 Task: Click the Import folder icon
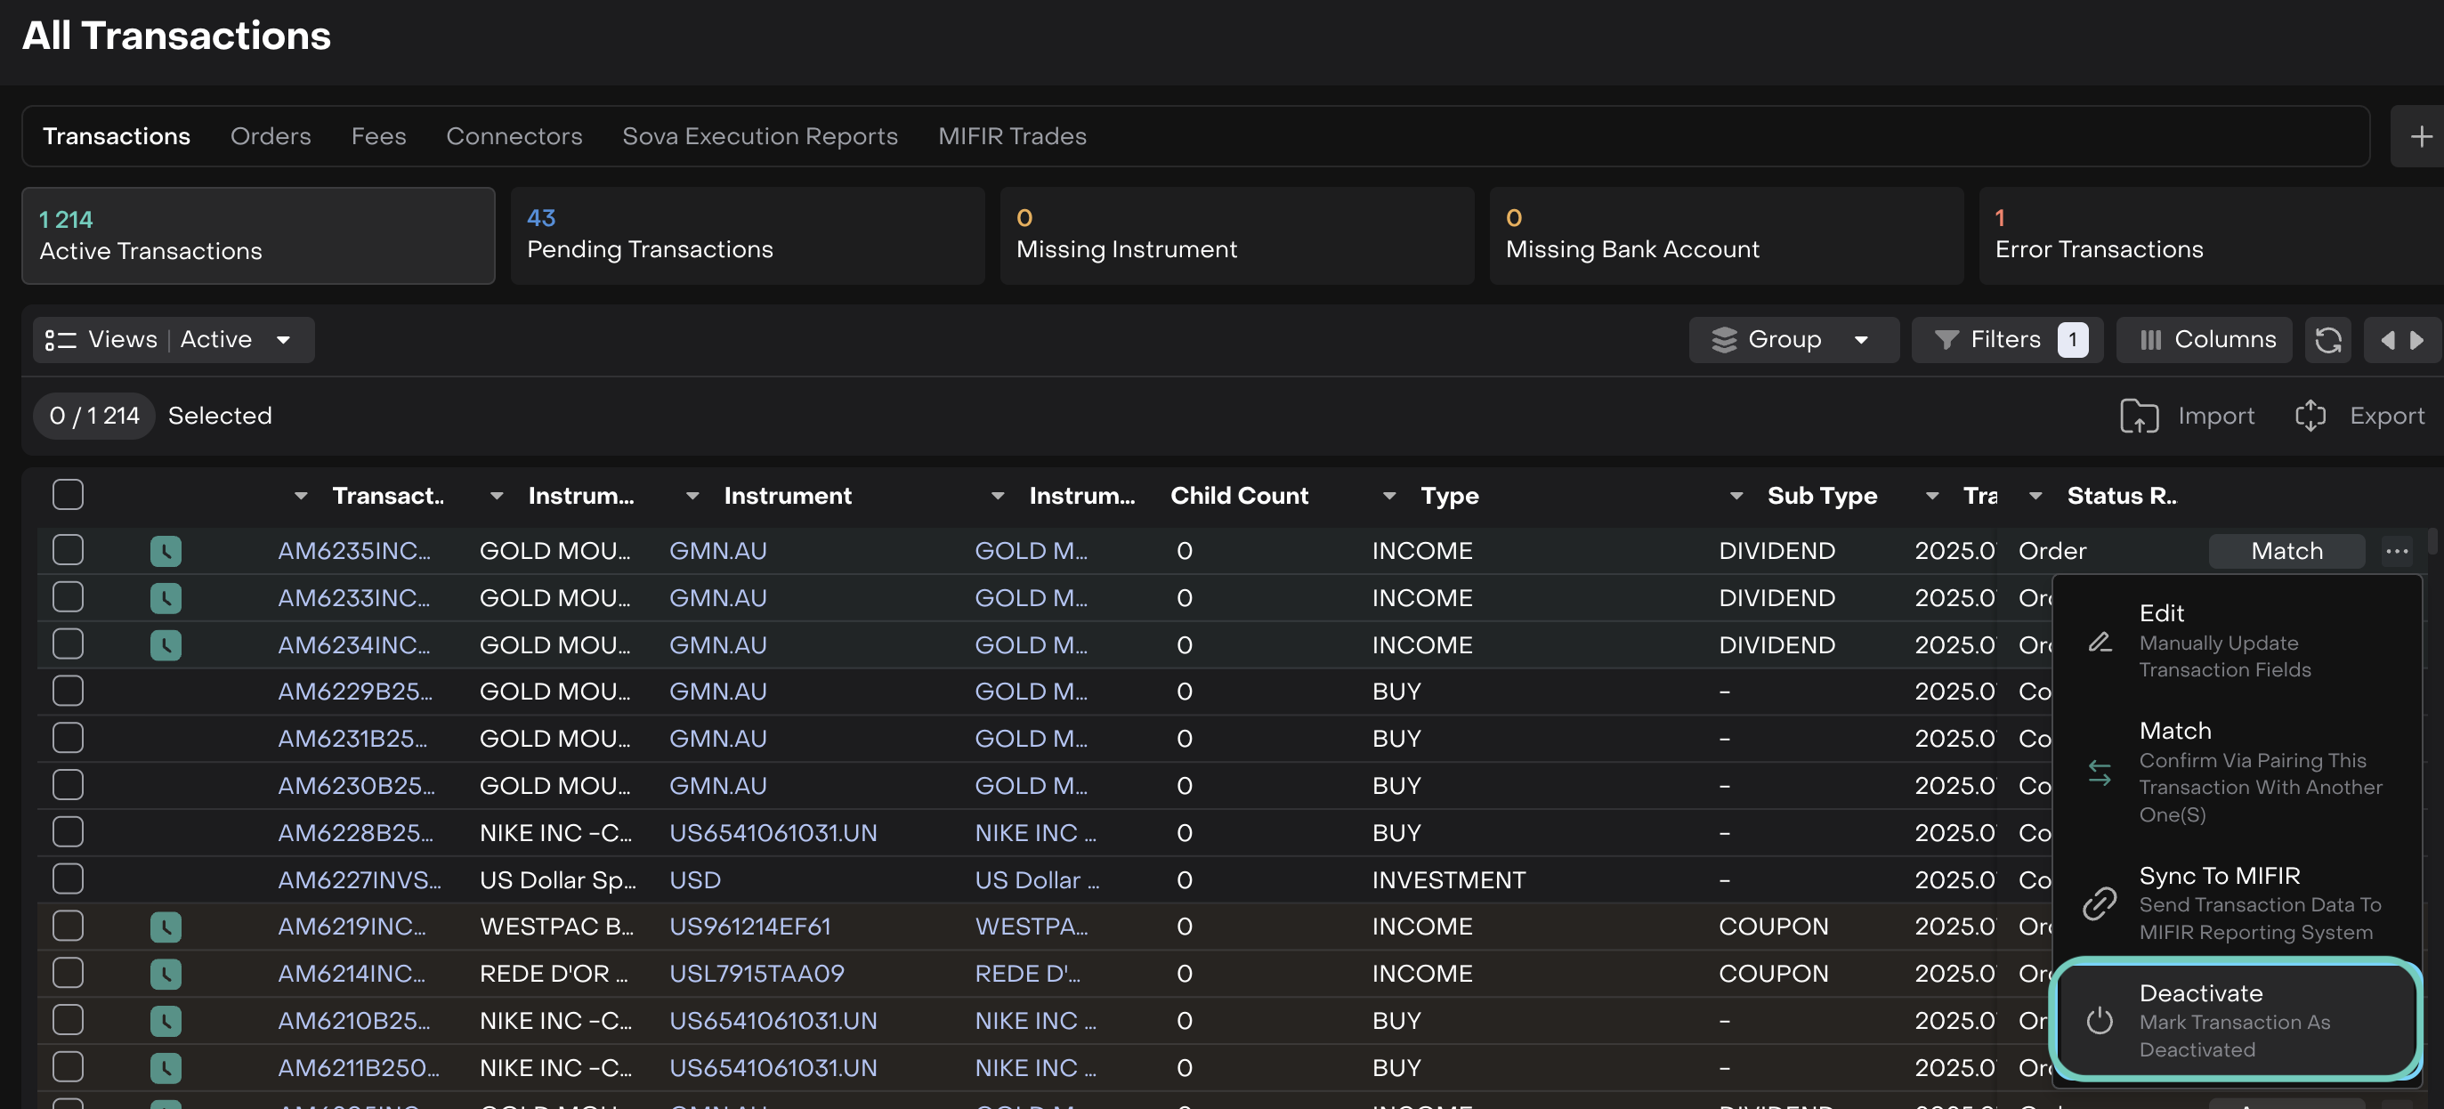[2139, 416]
